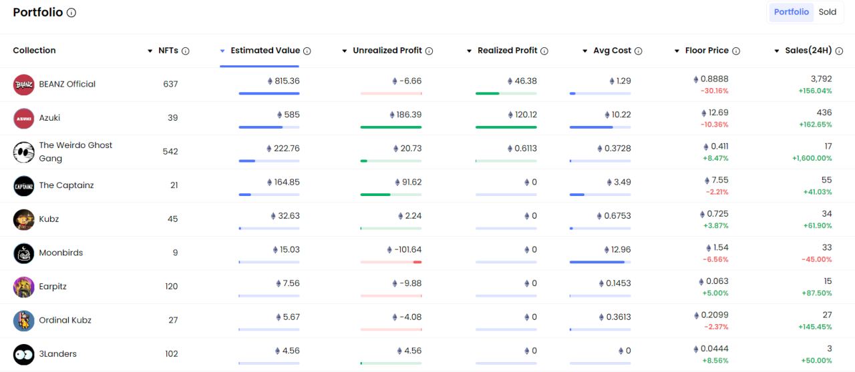Click the Moonbirds collection avatar

(23, 253)
